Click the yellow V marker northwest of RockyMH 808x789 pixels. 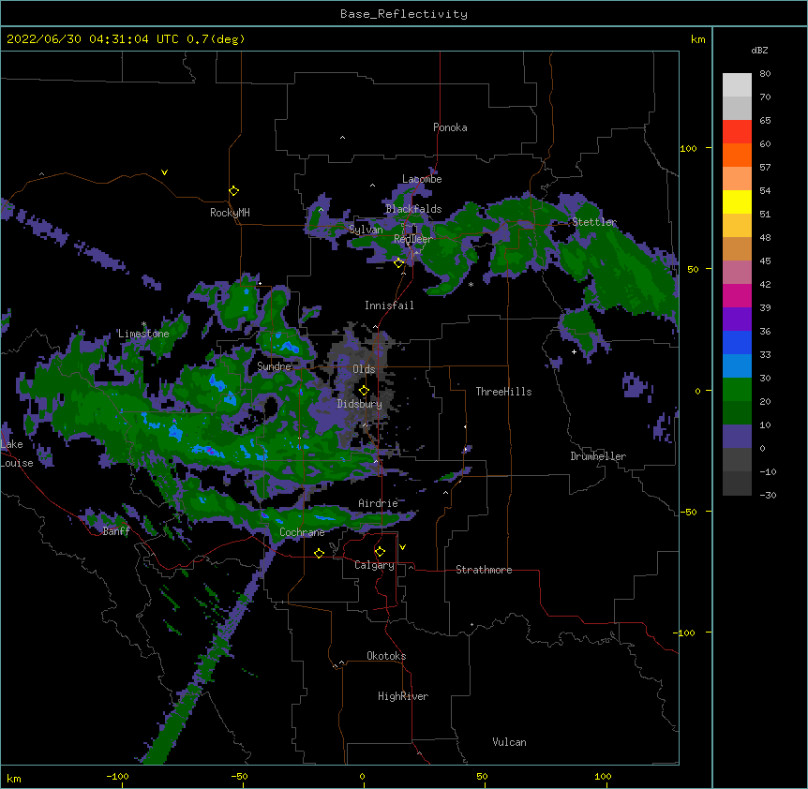coord(164,172)
